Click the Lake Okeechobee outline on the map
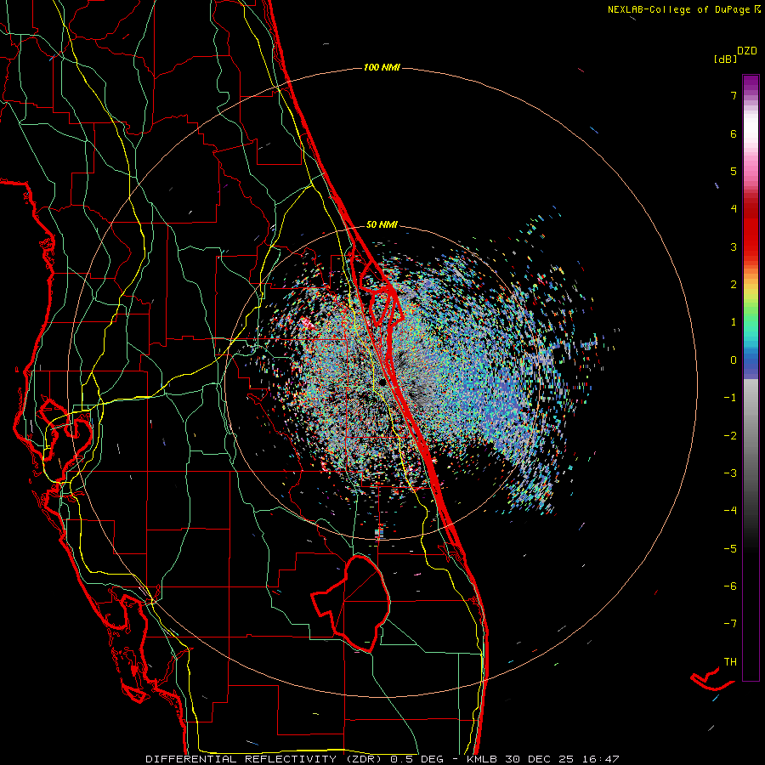765x765 pixels. [351, 603]
